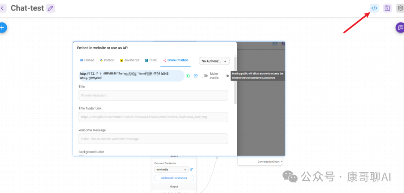The width and height of the screenshot is (404, 193).
Task: Click the Welcome Message input field
Action: (x=153, y=139)
